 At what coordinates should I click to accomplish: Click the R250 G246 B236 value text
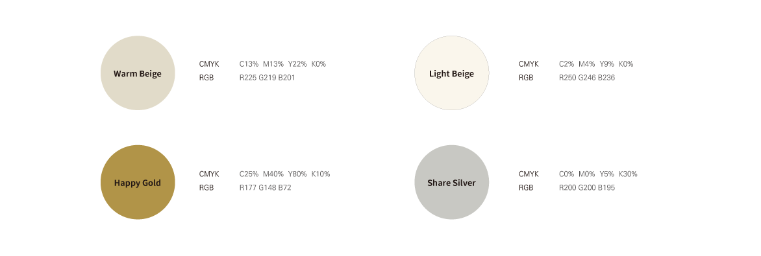tap(587, 78)
